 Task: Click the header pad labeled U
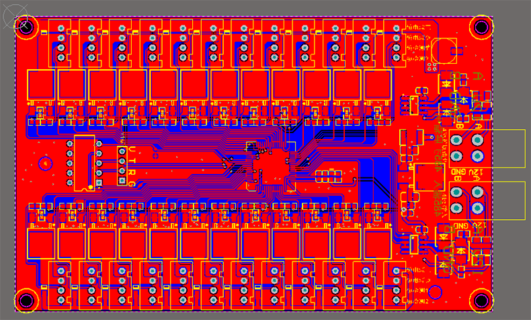tap(122, 150)
